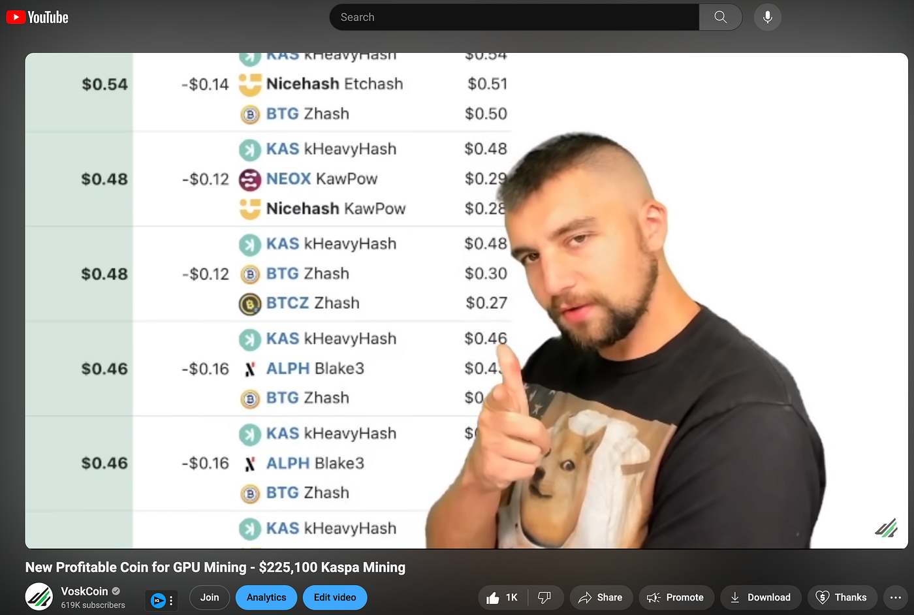Click the search magnifier button

720,17
